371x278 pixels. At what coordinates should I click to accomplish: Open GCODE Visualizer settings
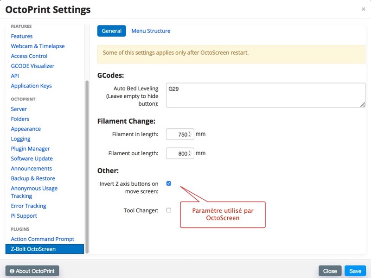pyautogui.click(x=32, y=66)
